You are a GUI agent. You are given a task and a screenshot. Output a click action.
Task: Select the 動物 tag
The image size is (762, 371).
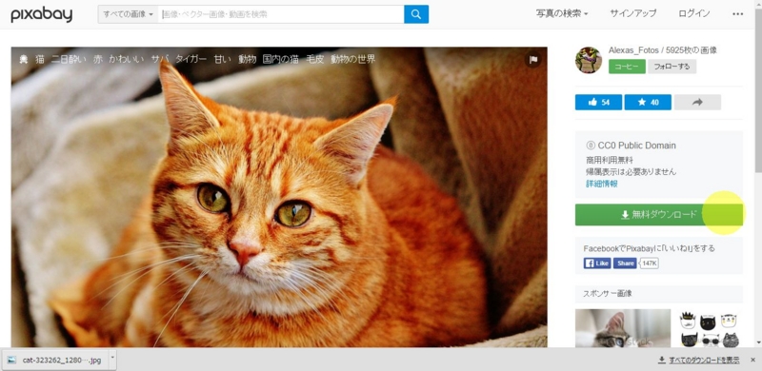tap(247, 59)
